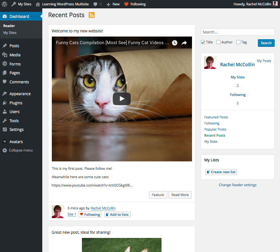Click the Dashboard gauge icon

[5, 16]
